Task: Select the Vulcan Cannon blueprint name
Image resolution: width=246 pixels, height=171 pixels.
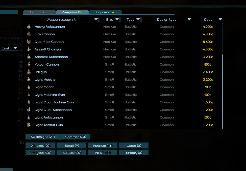Action: [46, 64]
